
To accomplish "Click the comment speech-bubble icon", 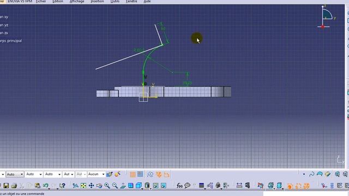I will click(x=188, y=186).
